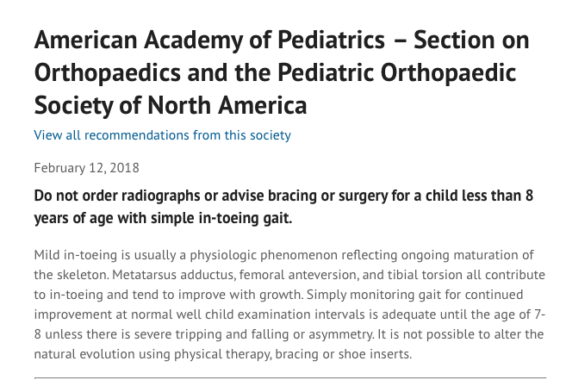Click the word 'radiographs' in bold recommendation
This screenshot has width=566, height=392.
coord(160,196)
